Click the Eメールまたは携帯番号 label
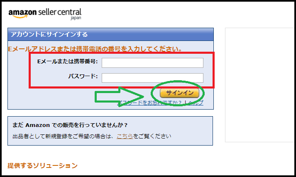 pyautogui.click(x=67, y=62)
